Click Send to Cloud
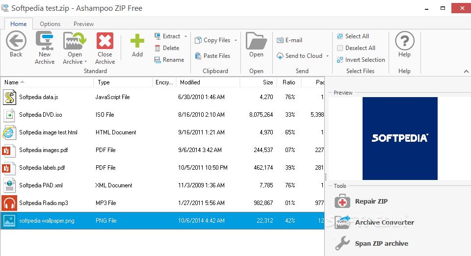Image resolution: width=471 pixels, height=256 pixels. click(299, 56)
